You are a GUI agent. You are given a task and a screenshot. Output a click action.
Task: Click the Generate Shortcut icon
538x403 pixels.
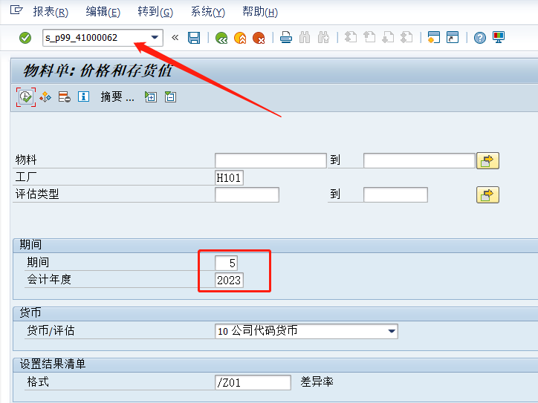point(453,37)
